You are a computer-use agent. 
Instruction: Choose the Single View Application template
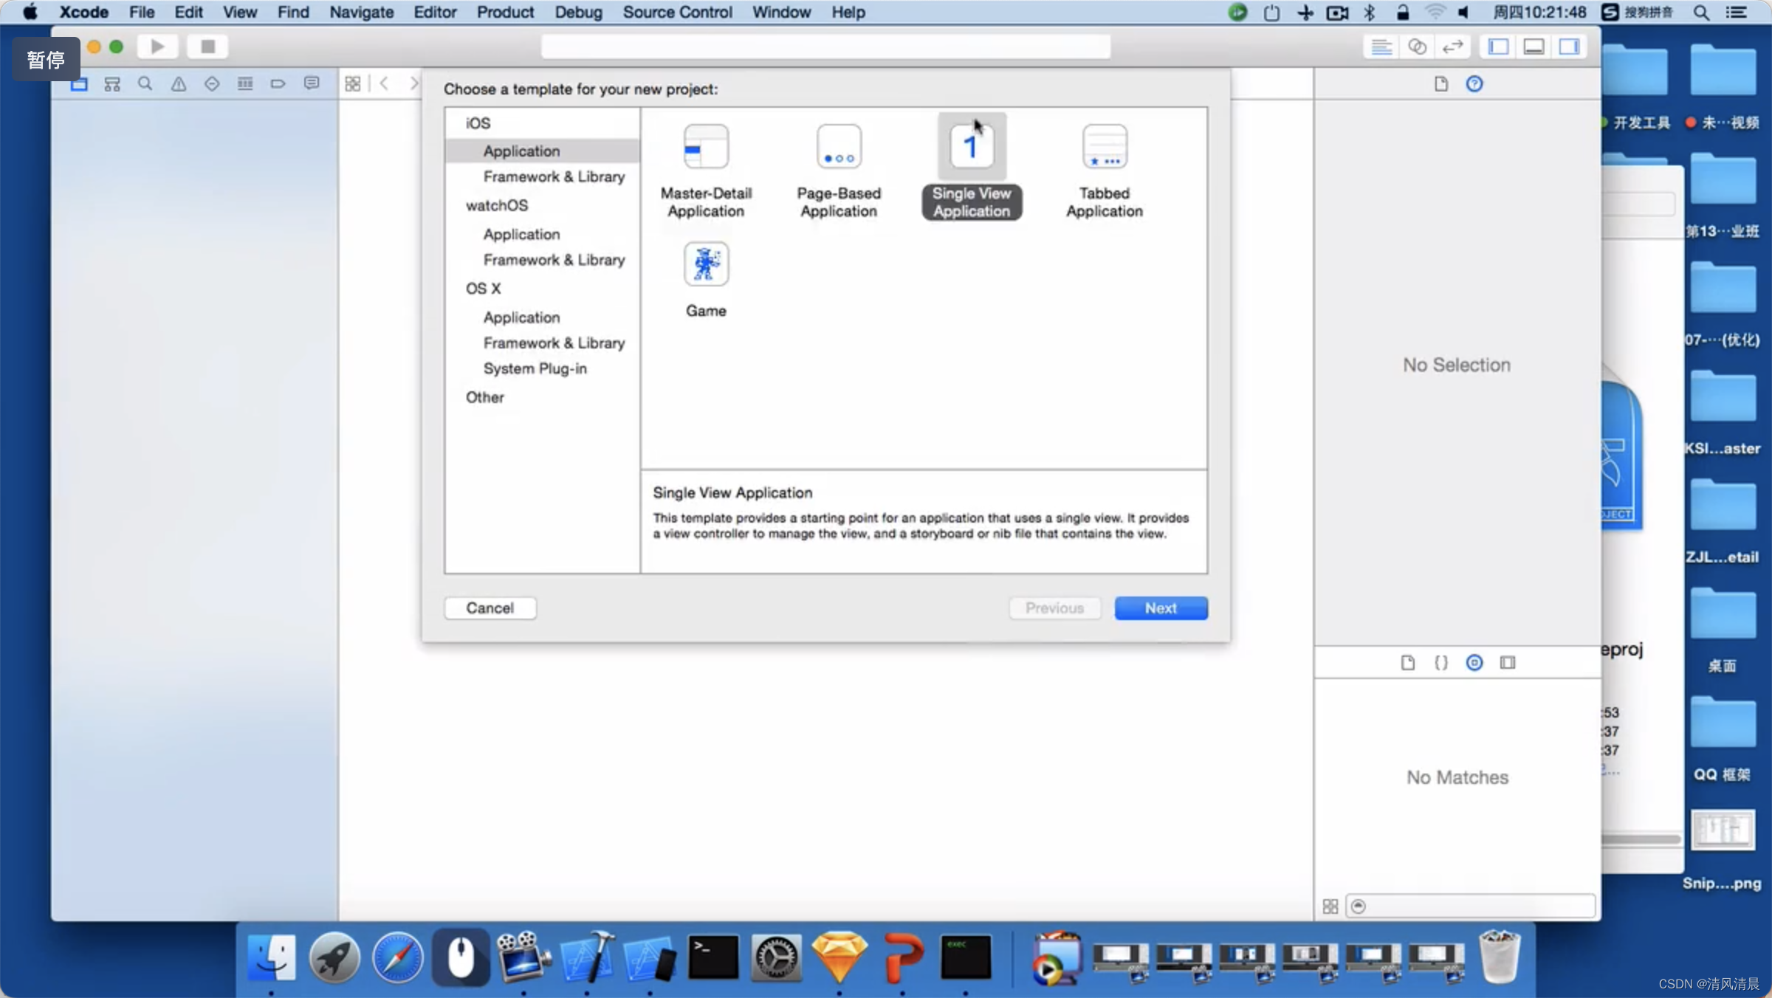pos(972,168)
